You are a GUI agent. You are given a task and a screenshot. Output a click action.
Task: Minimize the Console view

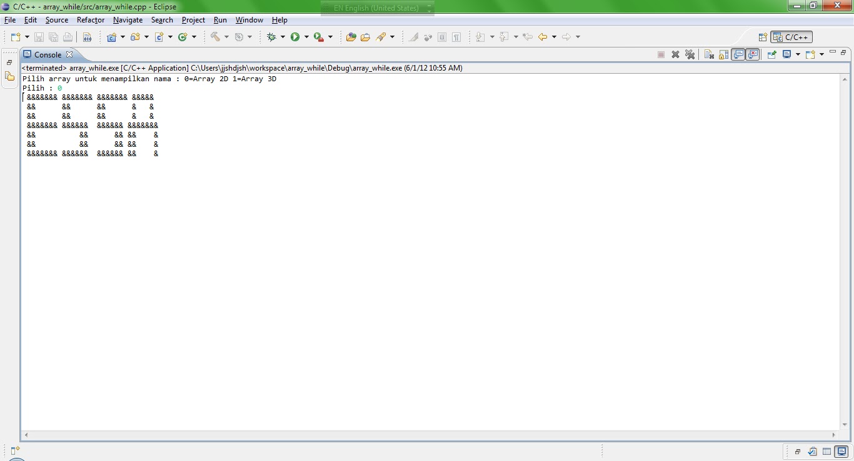click(x=833, y=52)
